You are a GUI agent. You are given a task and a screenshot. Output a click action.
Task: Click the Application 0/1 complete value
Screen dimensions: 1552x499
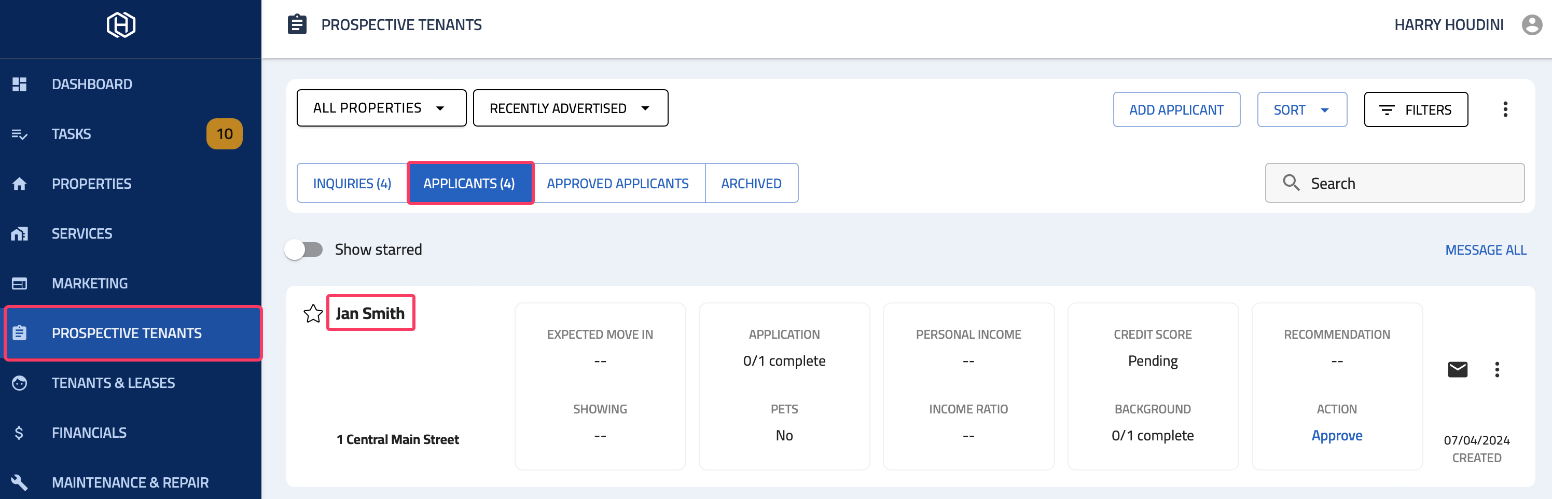pos(784,361)
